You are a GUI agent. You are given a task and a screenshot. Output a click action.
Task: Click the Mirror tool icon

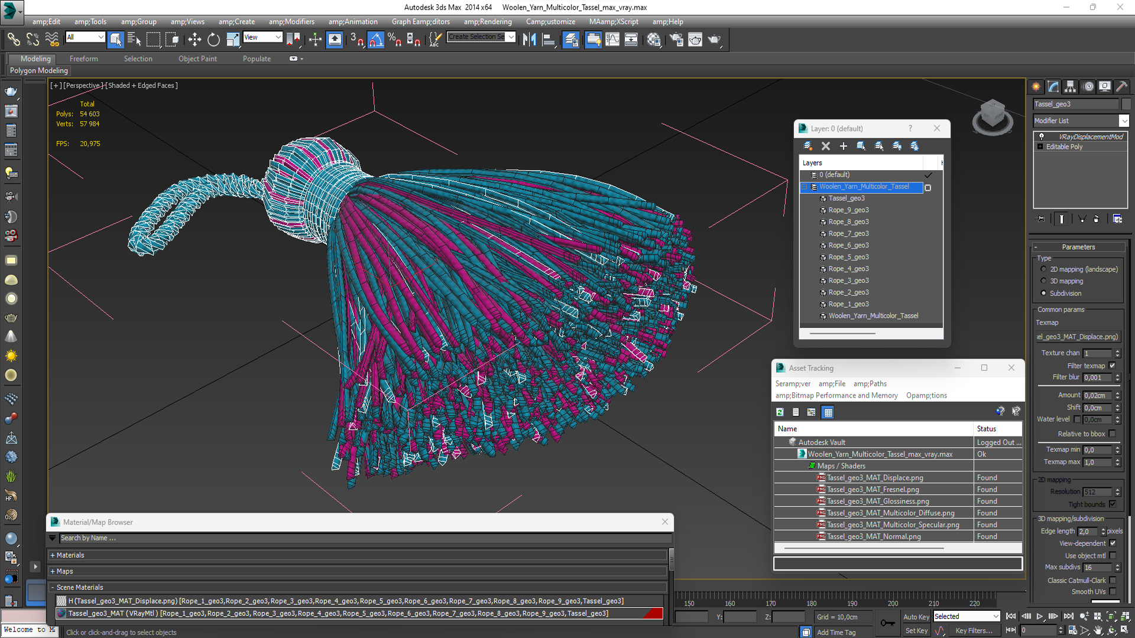point(529,40)
